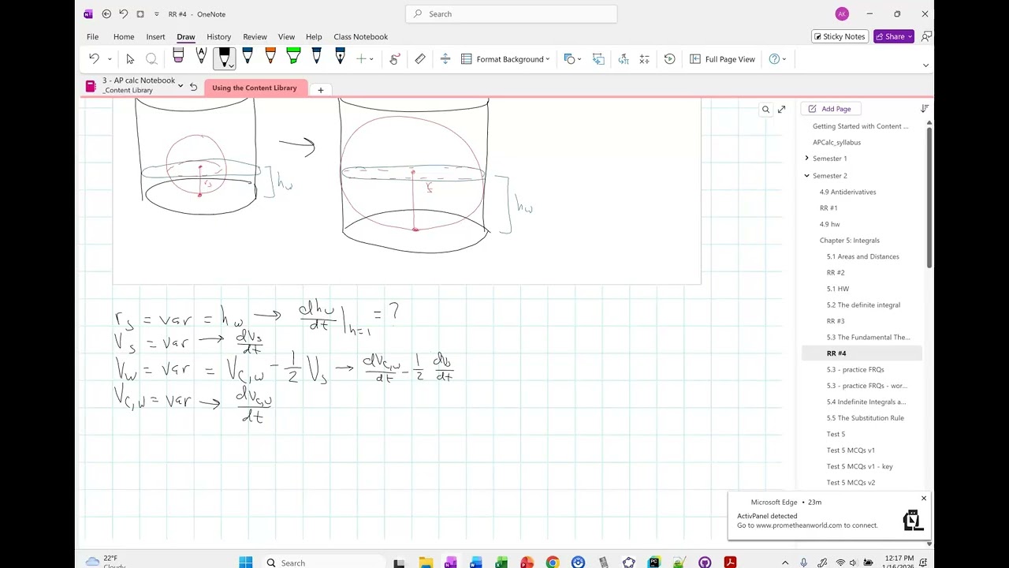Open notebook search magnifier on the page
1009x568 pixels.
pyautogui.click(x=765, y=110)
